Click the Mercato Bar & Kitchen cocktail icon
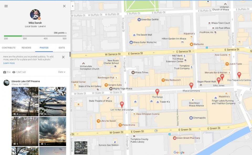This screenshot has width=252, height=155. point(229,73)
